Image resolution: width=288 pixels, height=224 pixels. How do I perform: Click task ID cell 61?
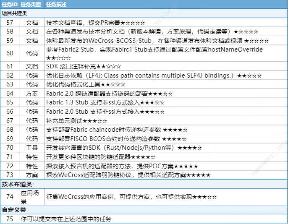(x=10, y=66)
